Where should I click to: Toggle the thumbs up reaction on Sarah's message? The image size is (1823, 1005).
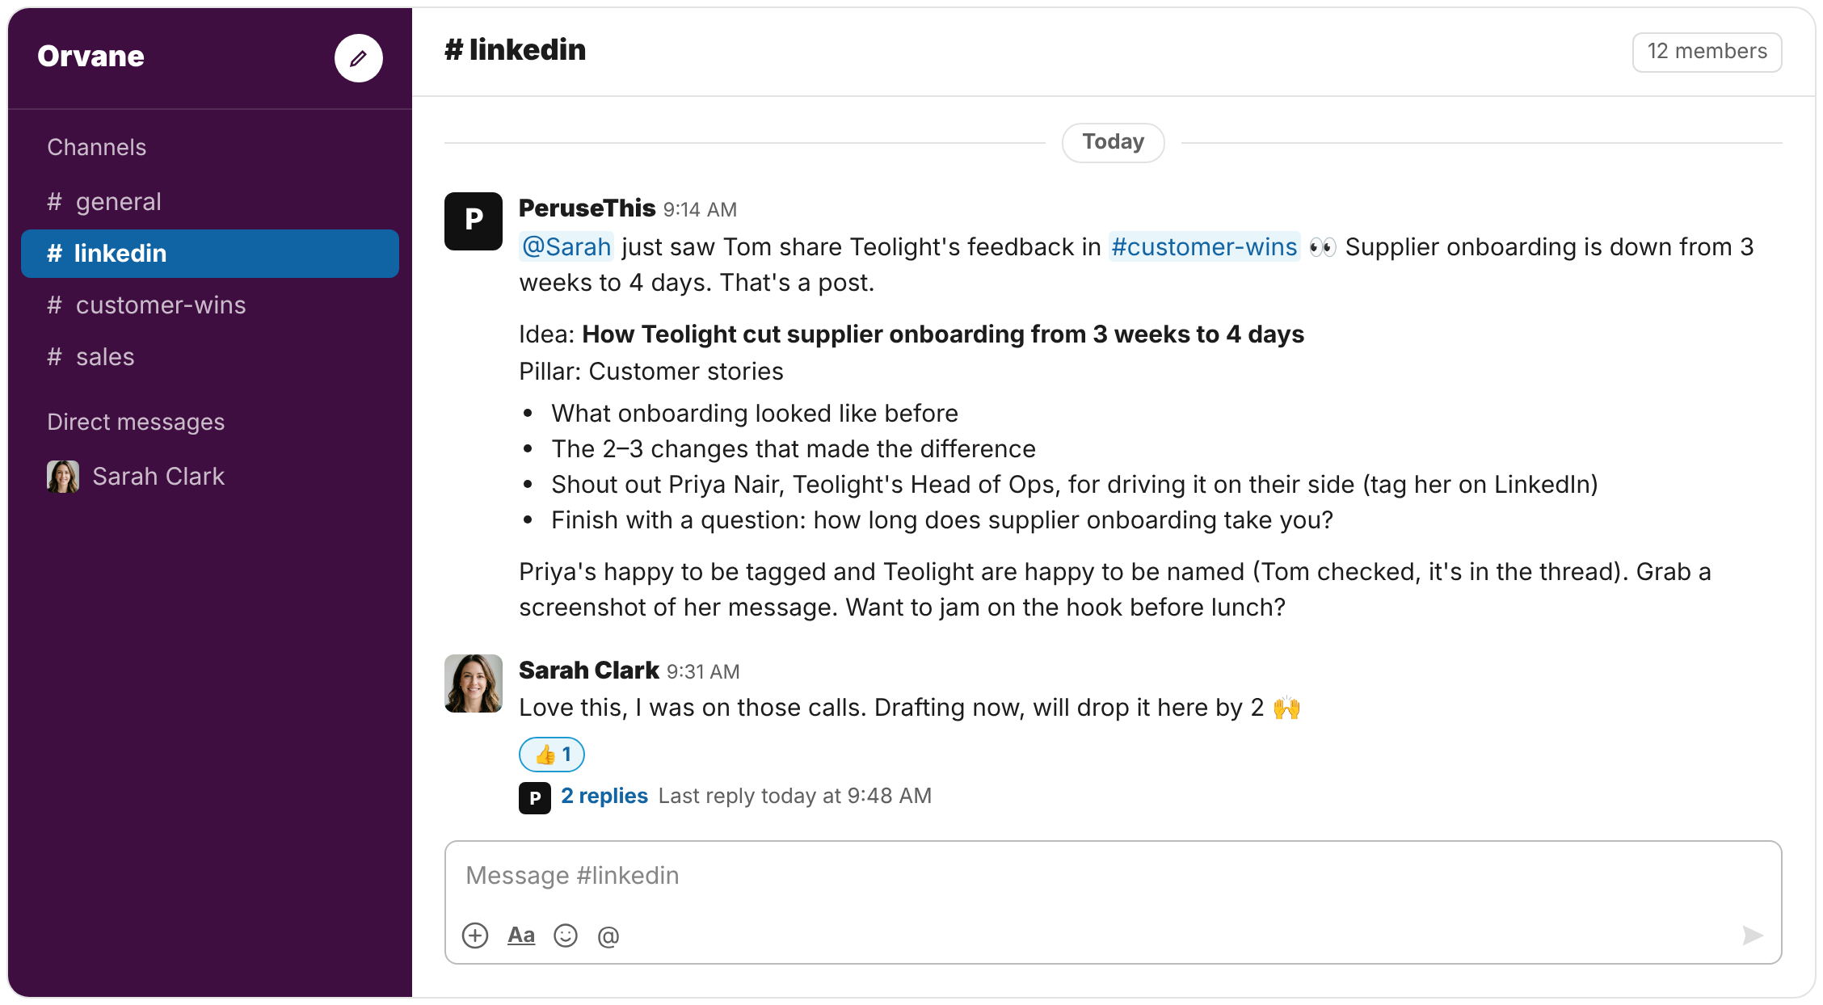click(x=552, y=755)
